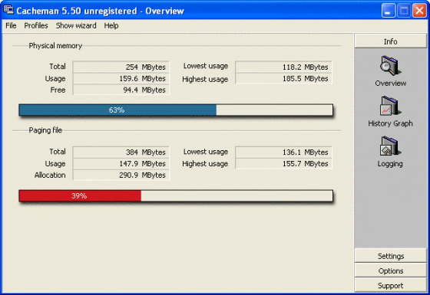This screenshot has width=430, height=295.
Task: Open the Logging icon in sidebar
Action: (390, 146)
